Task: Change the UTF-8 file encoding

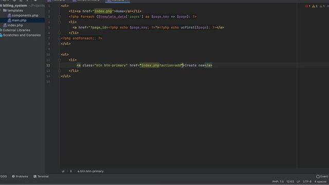Action: (307, 181)
